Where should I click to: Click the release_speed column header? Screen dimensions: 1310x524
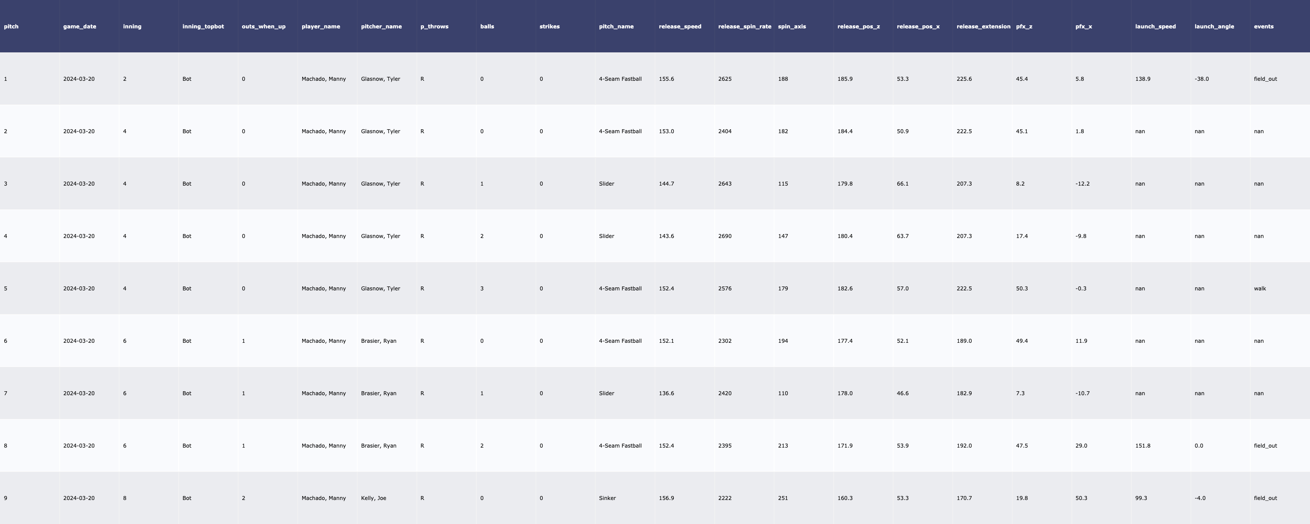point(679,27)
